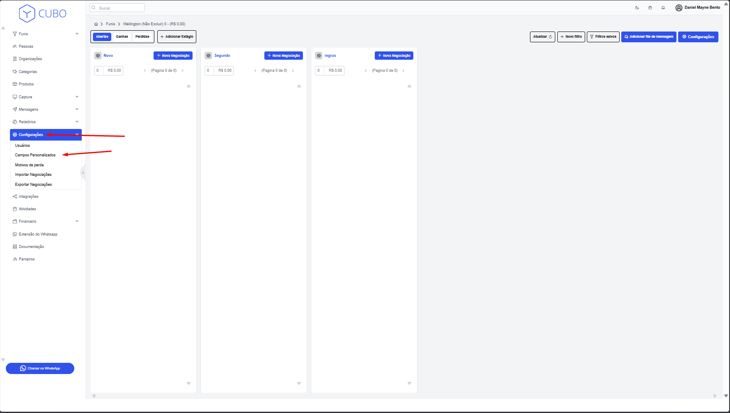Click the CUBO logo
730x413 pixels.
[x=42, y=13]
